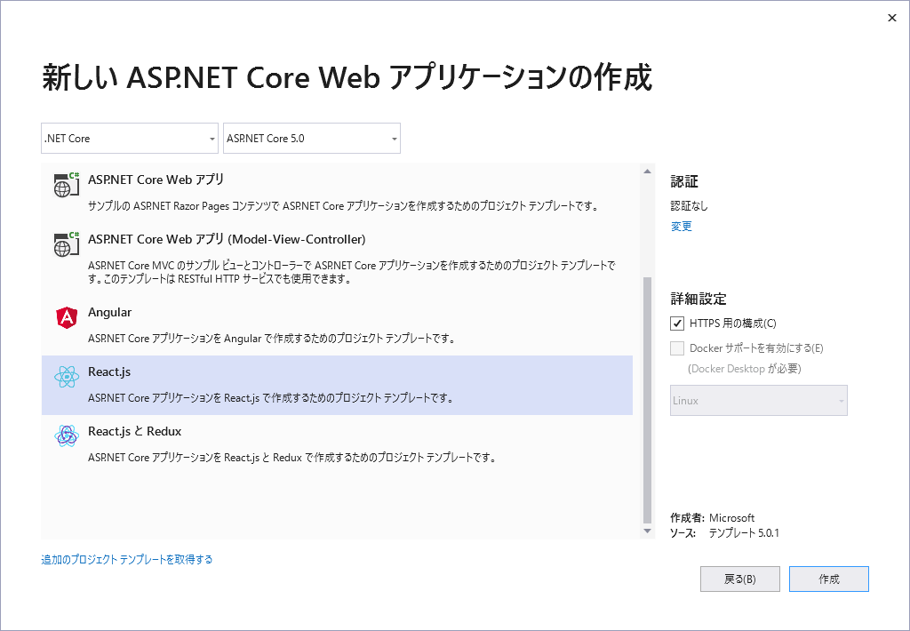This screenshot has height=631, width=910.
Task: Click the React.js と Redux icon
Action: (x=67, y=436)
